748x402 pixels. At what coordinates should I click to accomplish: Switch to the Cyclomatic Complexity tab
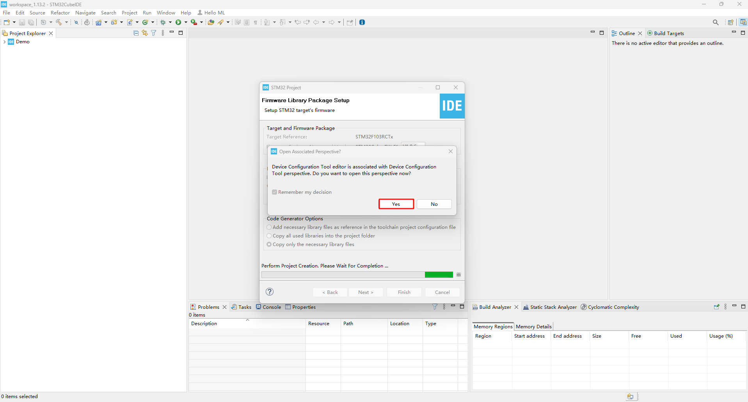(x=610, y=307)
